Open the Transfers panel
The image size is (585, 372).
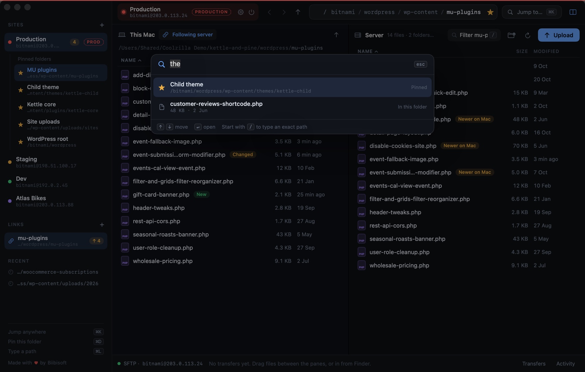click(534, 364)
